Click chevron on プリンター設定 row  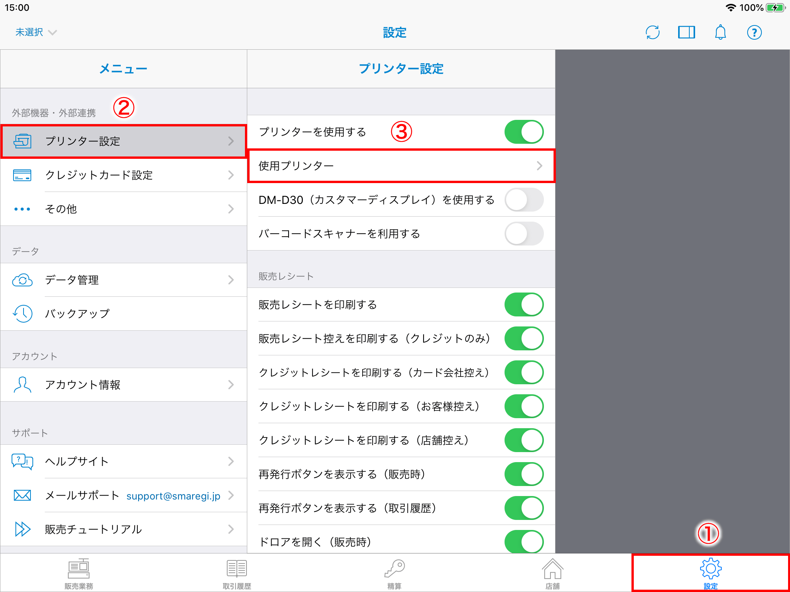tap(231, 141)
